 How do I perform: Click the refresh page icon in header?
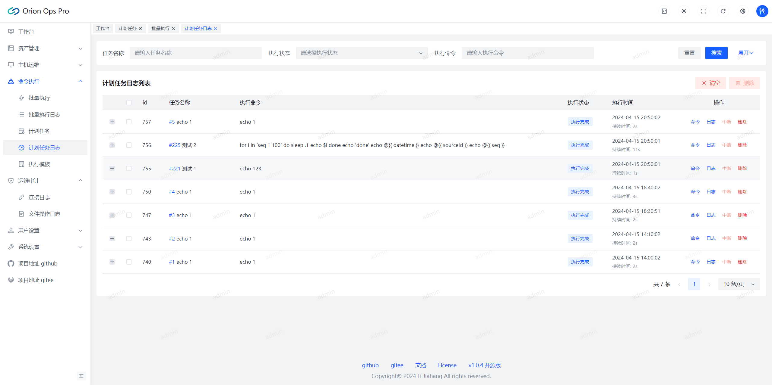(x=723, y=11)
